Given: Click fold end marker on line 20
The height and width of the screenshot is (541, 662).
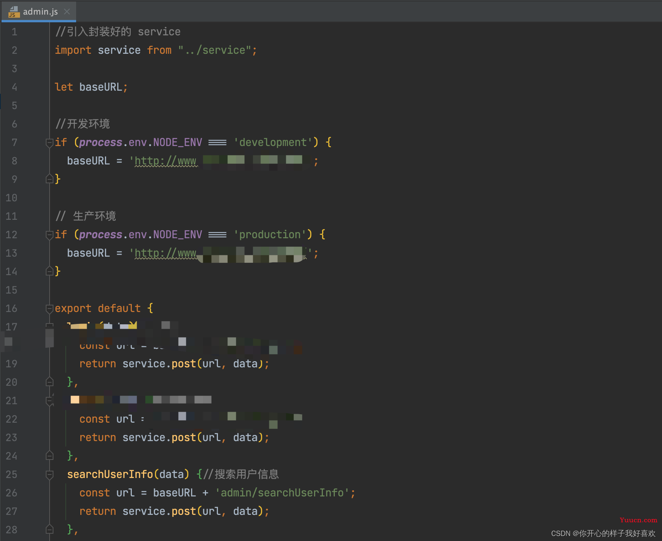Looking at the screenshot, I should [x=49, y=382].
